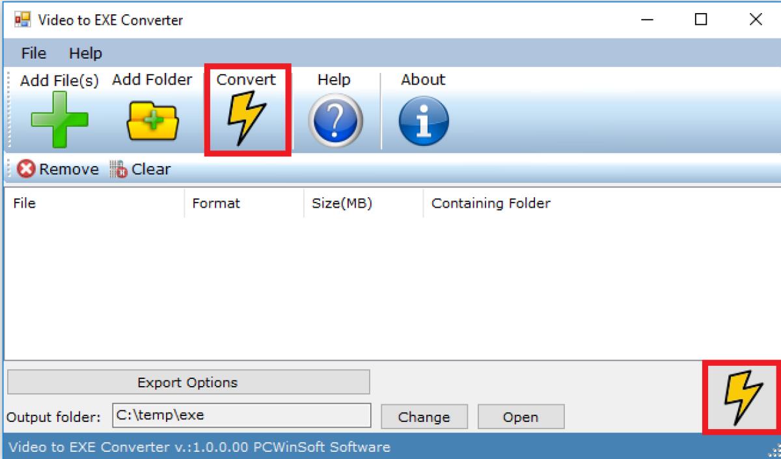Viewport: 781px width, 459px height.
Task: Open the Help menu
Action: [x=85, y=53]
